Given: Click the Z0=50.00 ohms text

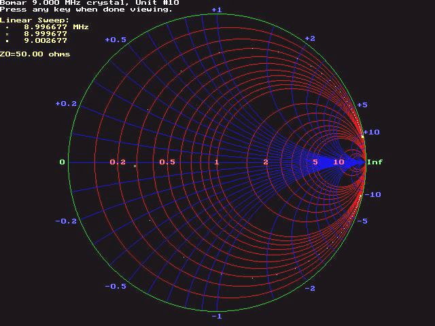Looking at the screenshot, I should (x=35, y=54).
